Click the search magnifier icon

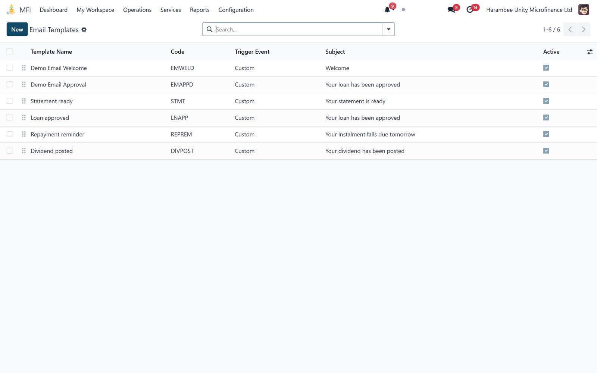(209, 29)
